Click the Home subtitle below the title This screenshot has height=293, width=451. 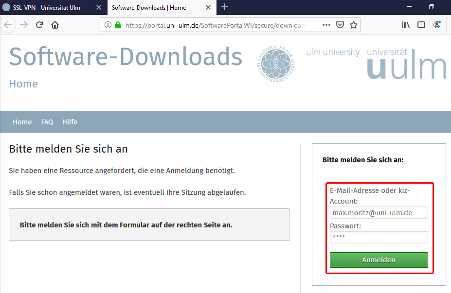coord(23,84)
